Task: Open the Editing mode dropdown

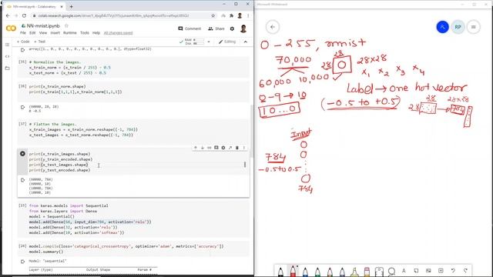Action: (x=227, y=42)
